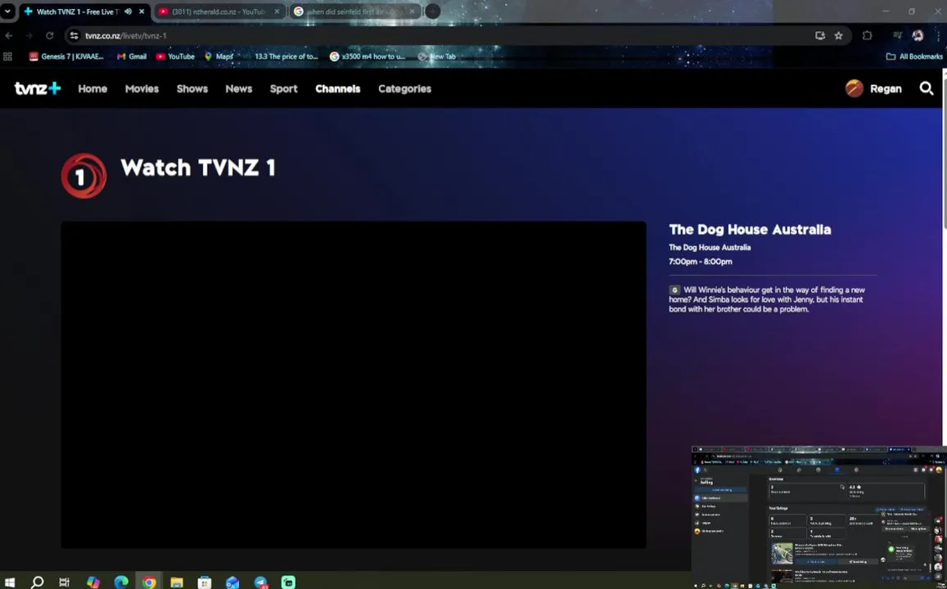Switch to the Seinfeld Google search tab

pos(354,11)
